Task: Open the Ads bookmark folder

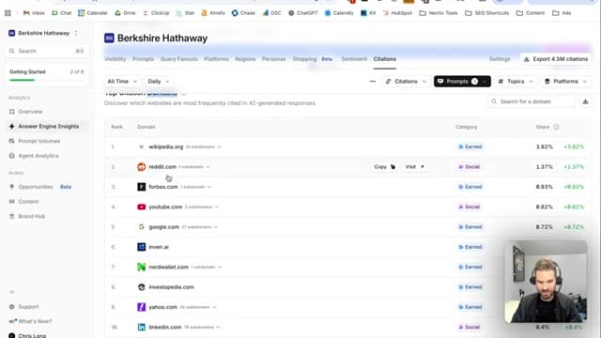Action: pos(562,13)
